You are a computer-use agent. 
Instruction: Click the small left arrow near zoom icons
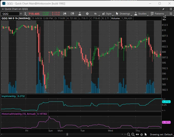[x=122, y=134]
